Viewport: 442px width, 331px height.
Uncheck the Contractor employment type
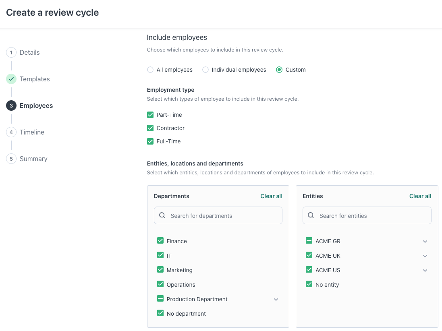tap(150, 128)
